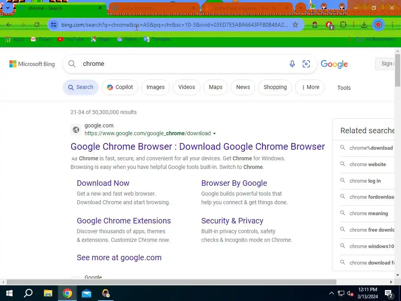Switch to the 'Just a moment...' tab

point(154,8)
